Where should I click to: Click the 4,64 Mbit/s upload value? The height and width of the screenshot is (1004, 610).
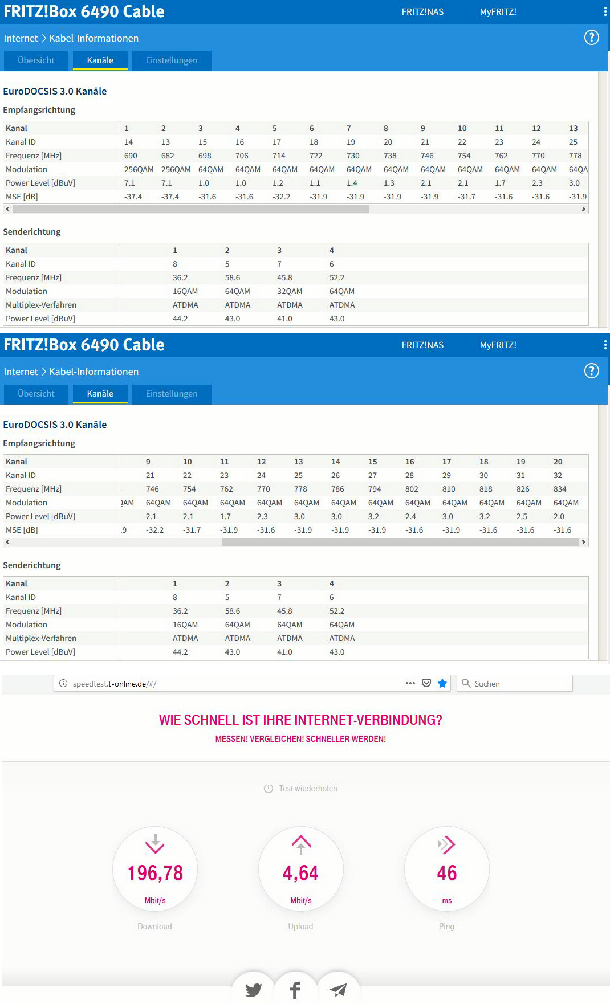click(301, 873)
